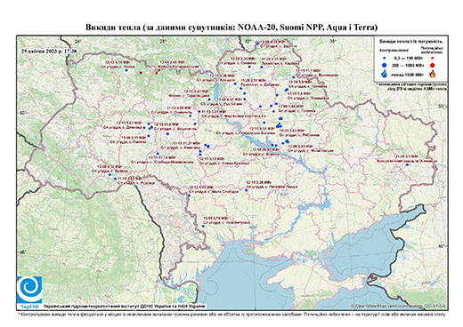The image size is (463, 327).
Task: Click the blue marker at Мала Слобідка
Action: coord(189,195)
